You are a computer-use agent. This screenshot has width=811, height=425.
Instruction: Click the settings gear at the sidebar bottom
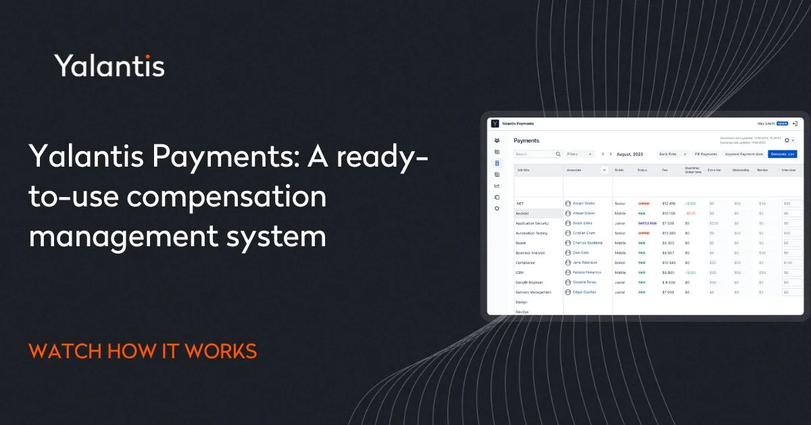tap(496, 208)
